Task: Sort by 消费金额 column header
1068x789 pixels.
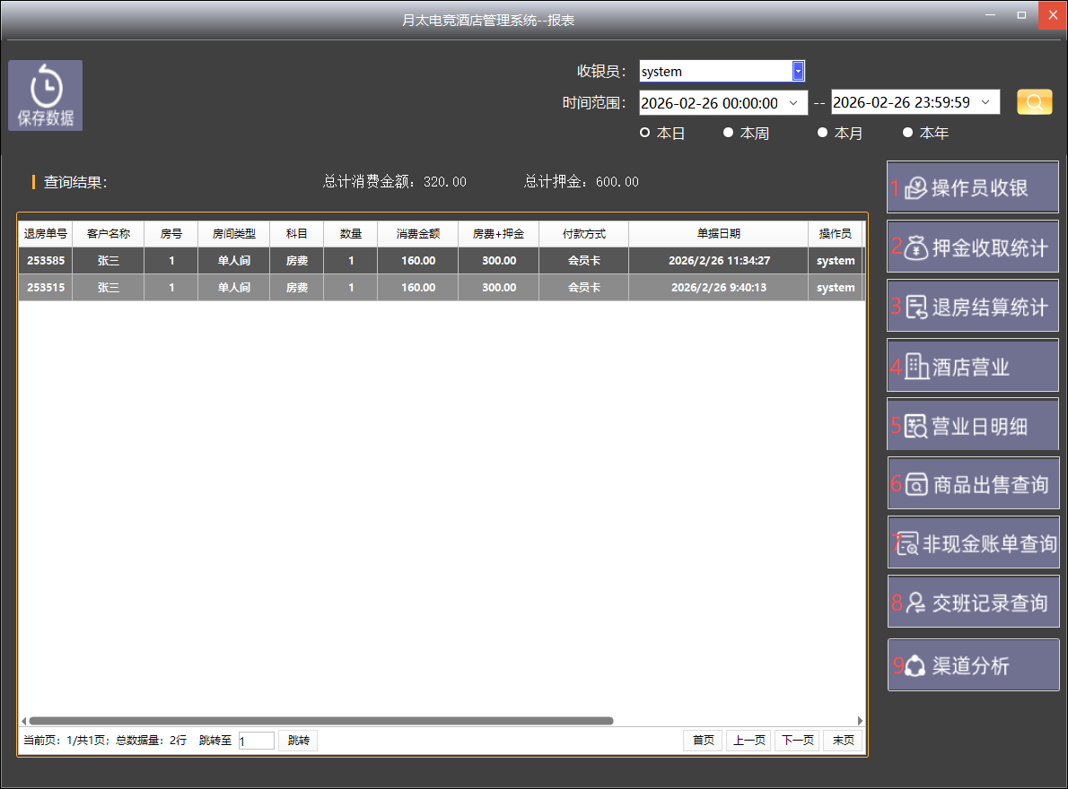Action: pos(417,234)
